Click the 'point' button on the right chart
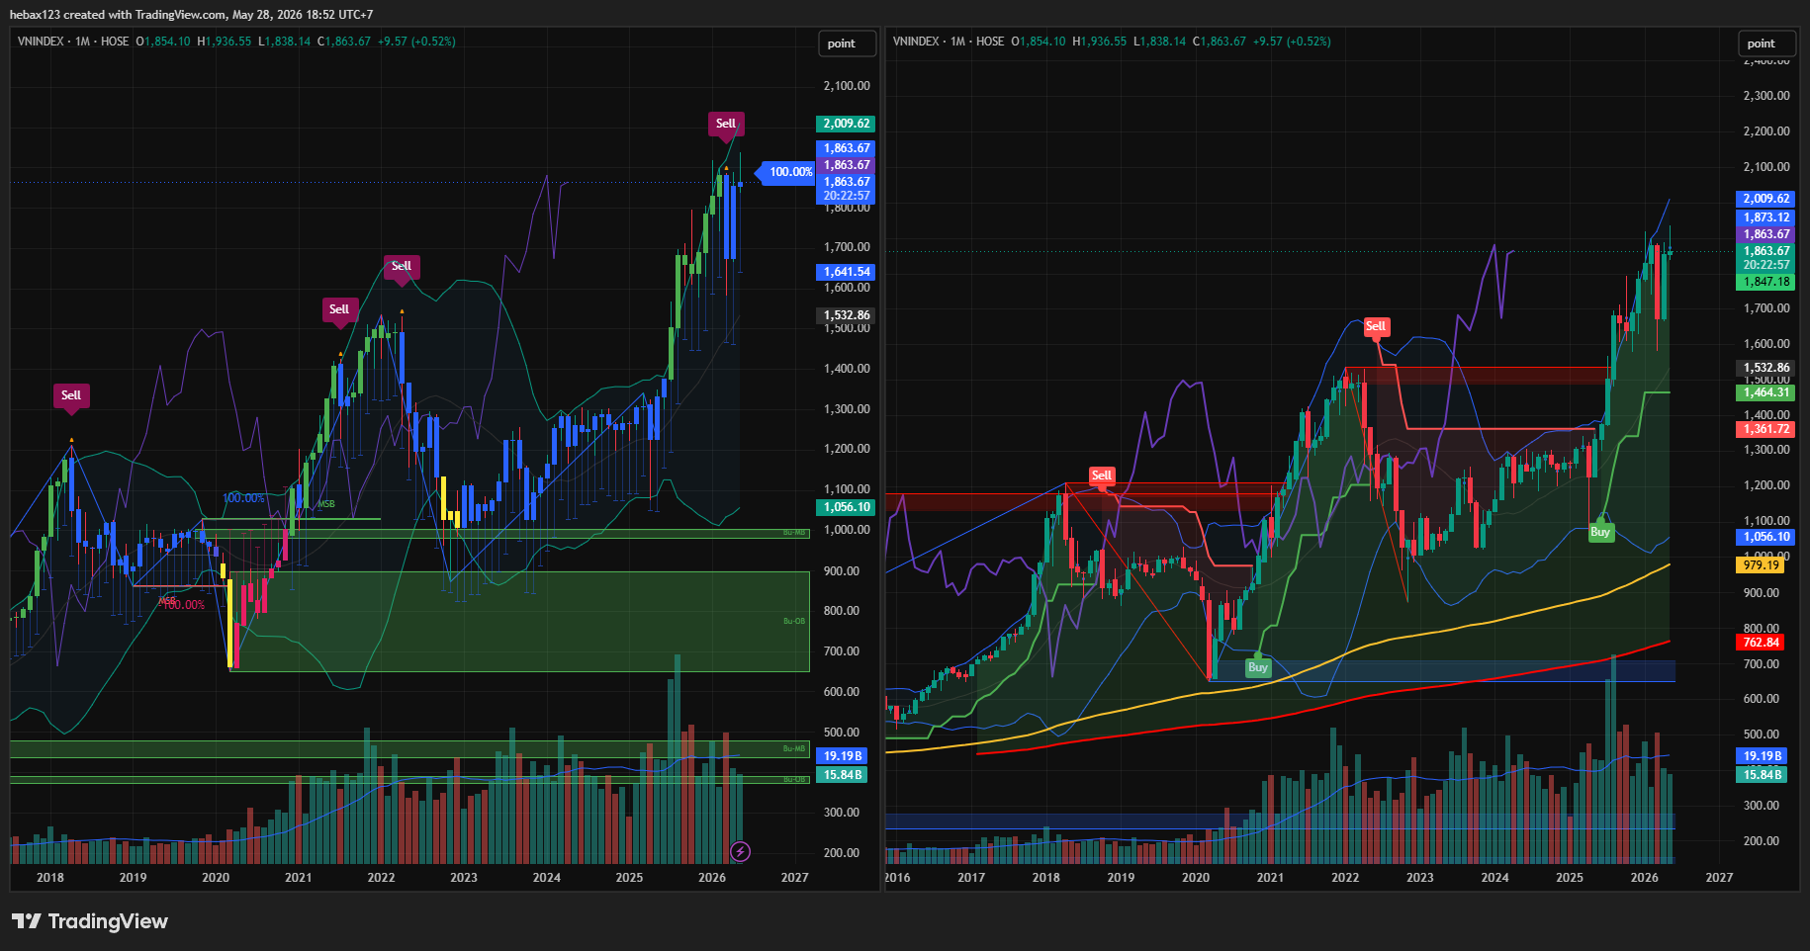The width and height of the screenshot is (1810, 951). click(x=1767, y=43)
